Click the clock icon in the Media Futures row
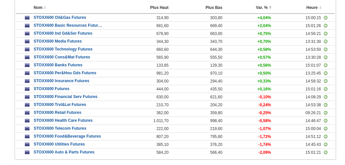Screen dimensions: 345x165 [x=325, y=42]
